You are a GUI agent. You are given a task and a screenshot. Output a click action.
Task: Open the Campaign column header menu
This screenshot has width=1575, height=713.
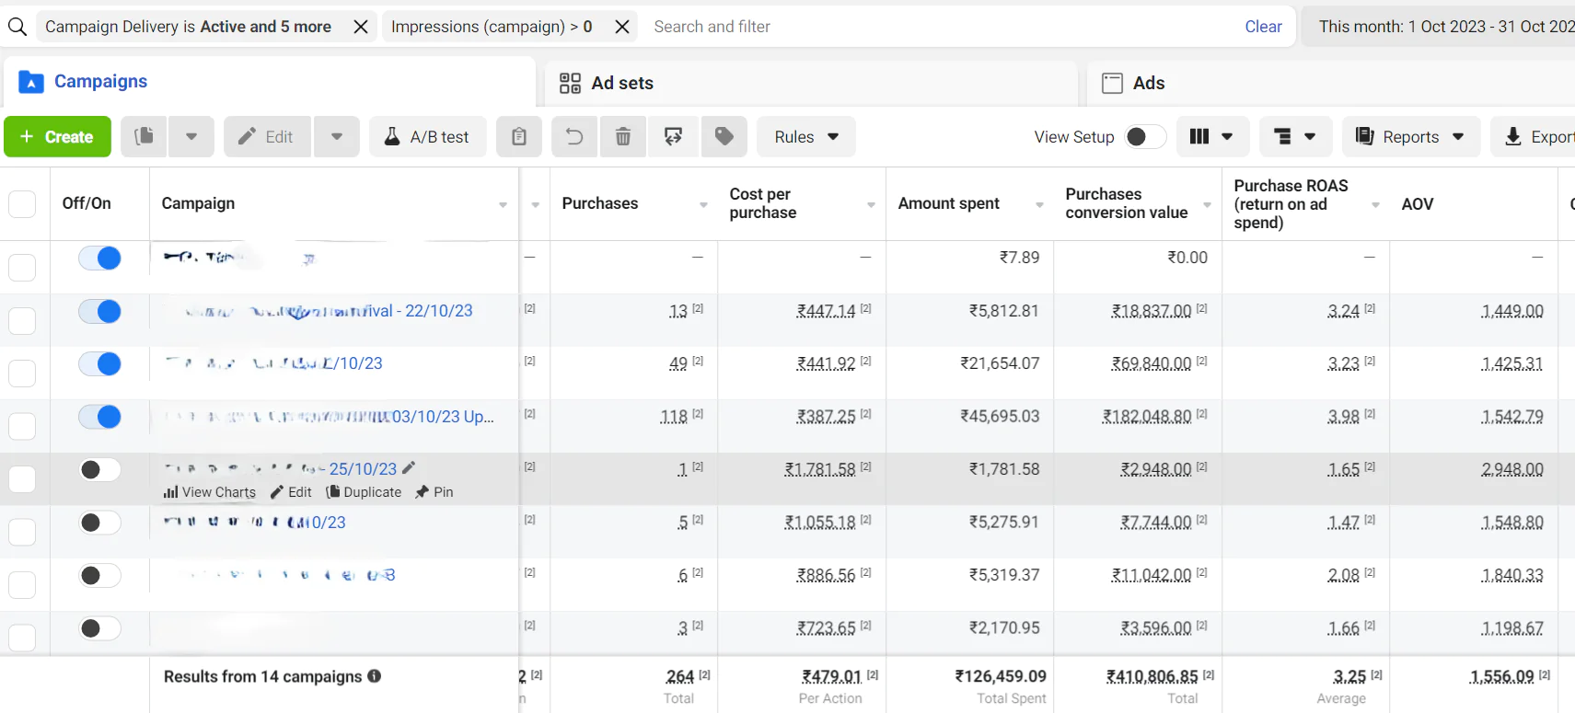click(x=503, y=204)
